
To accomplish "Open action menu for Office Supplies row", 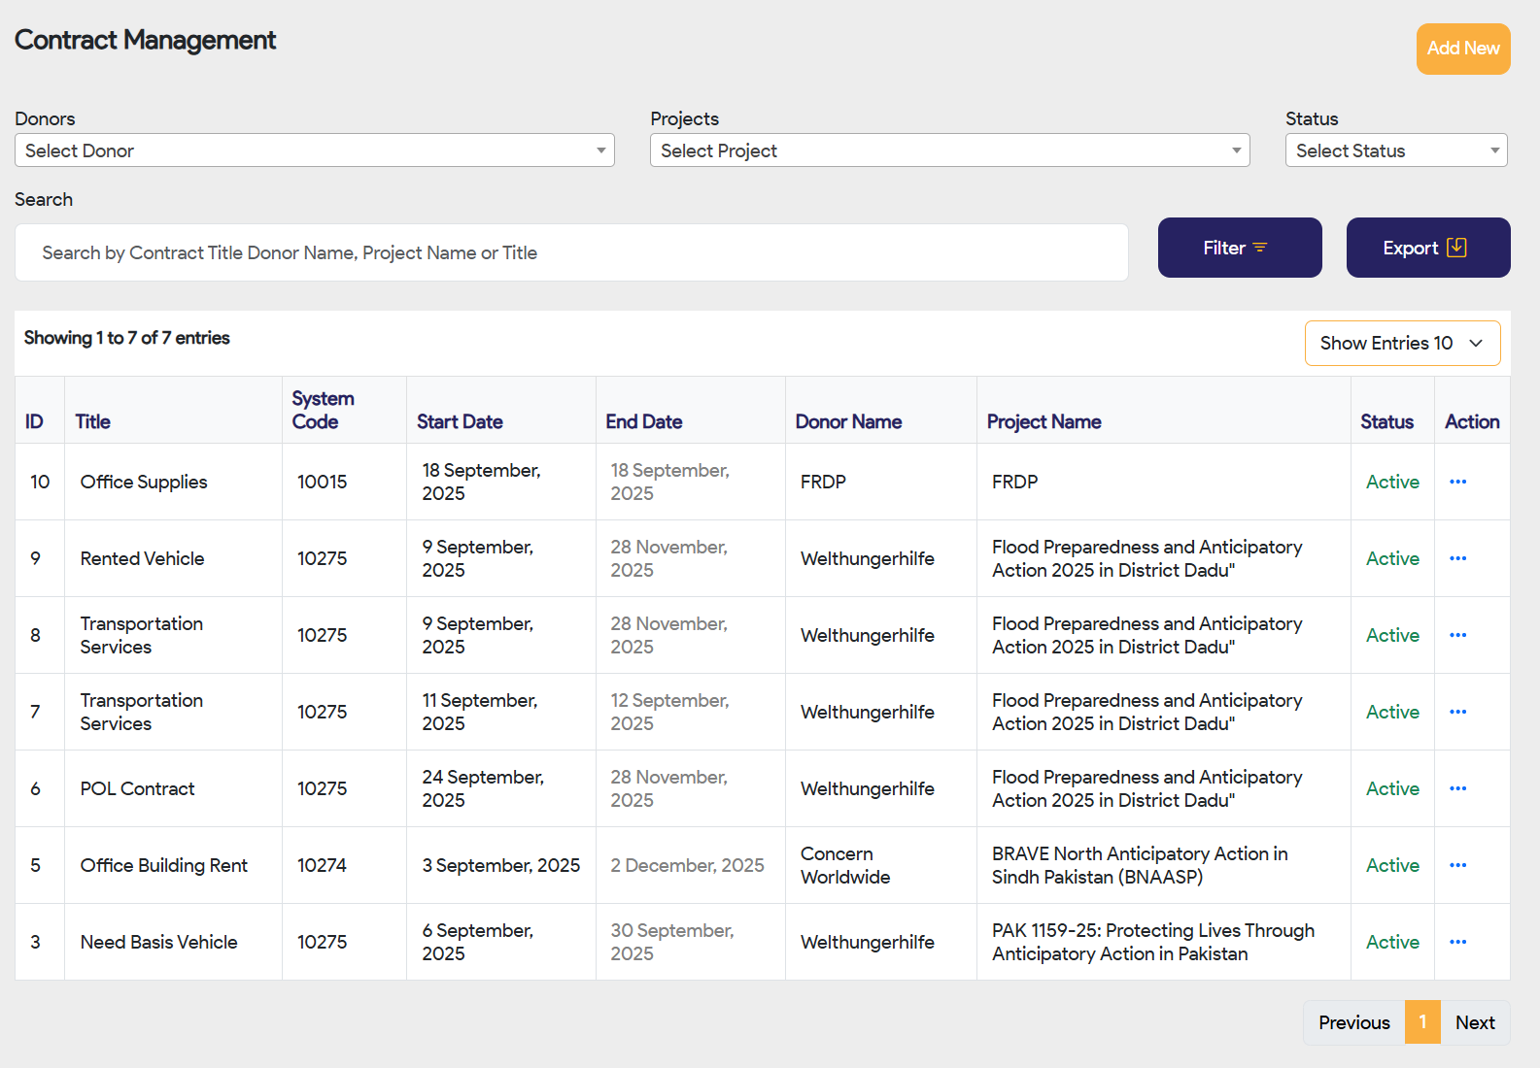I will point(1457,482).
